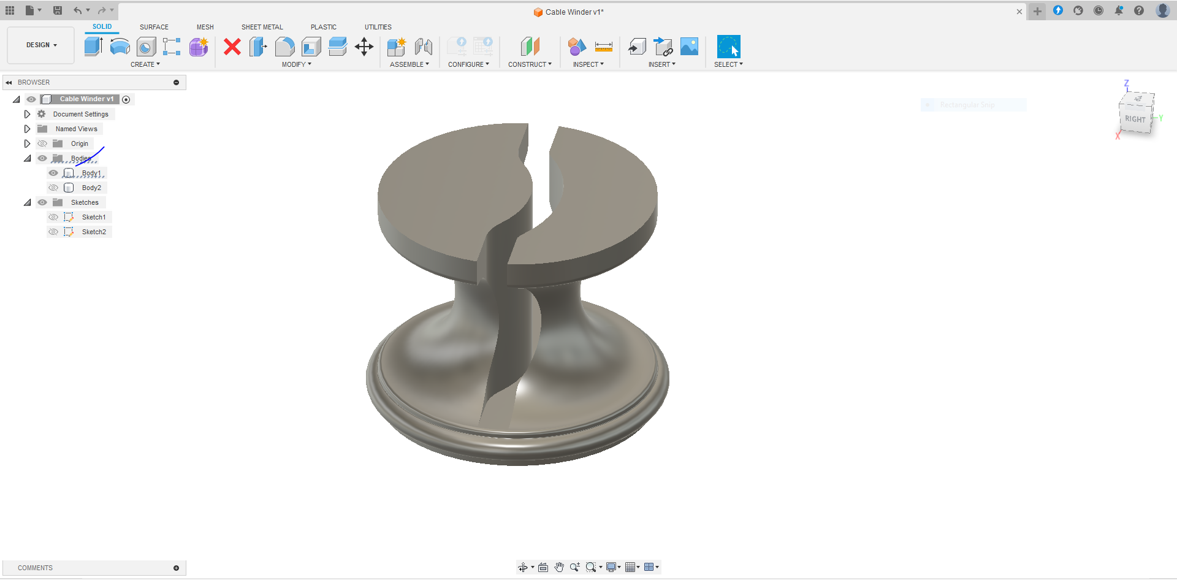Activate the Select tool icon

(729, 47)
